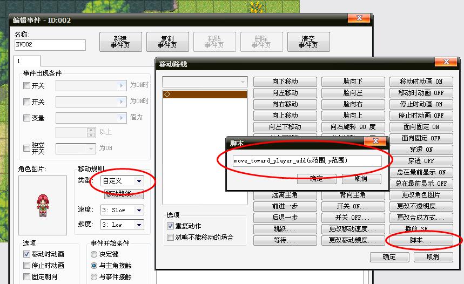Click 停止时动画 OFF button
The height and width of the screenshot is (284, 464).
(421, 116)
